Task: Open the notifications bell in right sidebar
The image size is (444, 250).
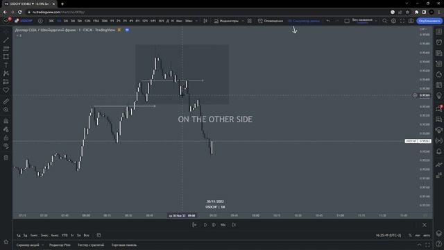Action: coord(439,151)
